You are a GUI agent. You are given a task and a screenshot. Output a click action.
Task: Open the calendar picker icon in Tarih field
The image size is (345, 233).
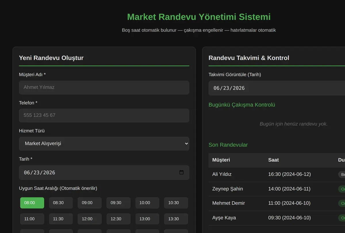point(181,172)
